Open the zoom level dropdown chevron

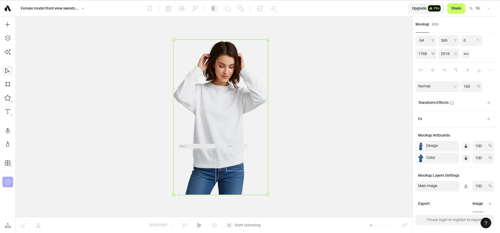tap(489, 9)
